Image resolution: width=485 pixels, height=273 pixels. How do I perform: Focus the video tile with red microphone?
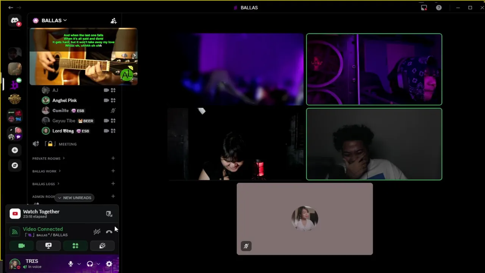(236, 144)
